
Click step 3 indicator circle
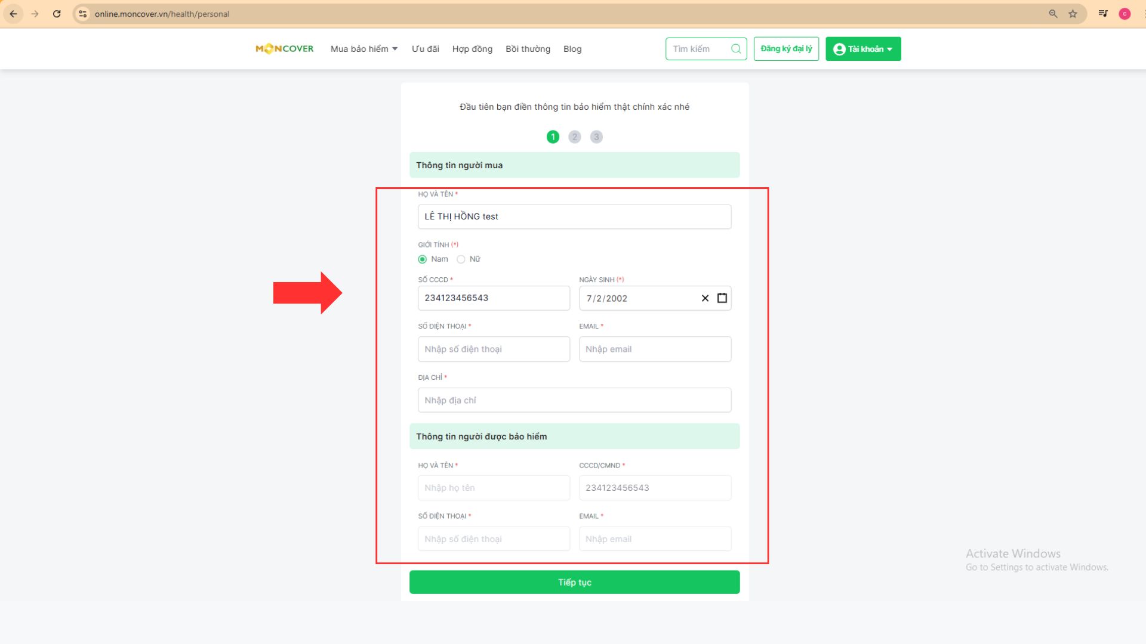pos(596,137)
